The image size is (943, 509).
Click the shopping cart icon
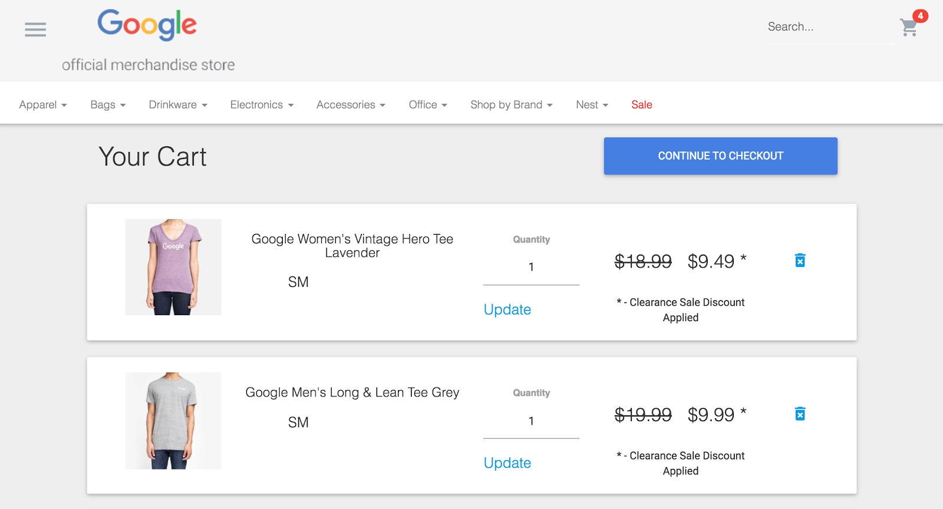click(x=909, y=27)
